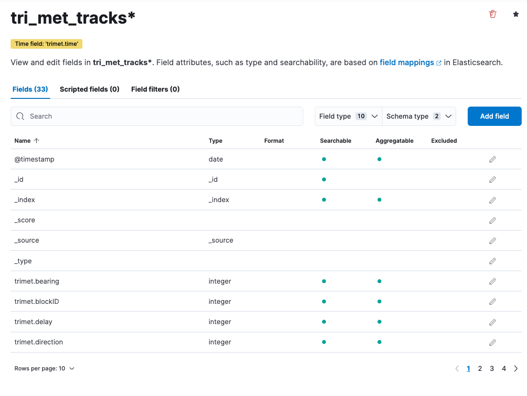Switch to Scripted fields tab
527x396 pixels.
tap(89, 89)
